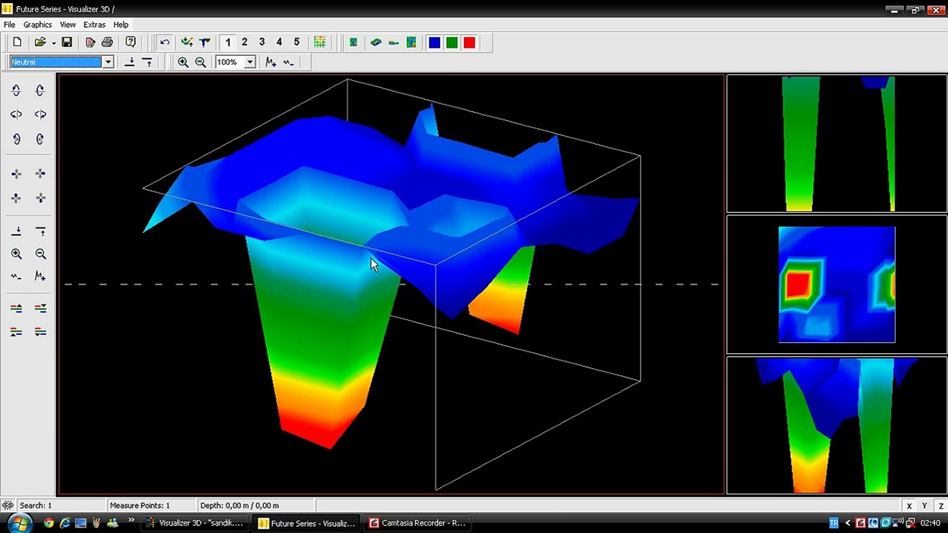Image resolution: width=948 pixels, height=533 pixels.
Task: Click the zoom in magnifier in left panel
Action: 16,254
